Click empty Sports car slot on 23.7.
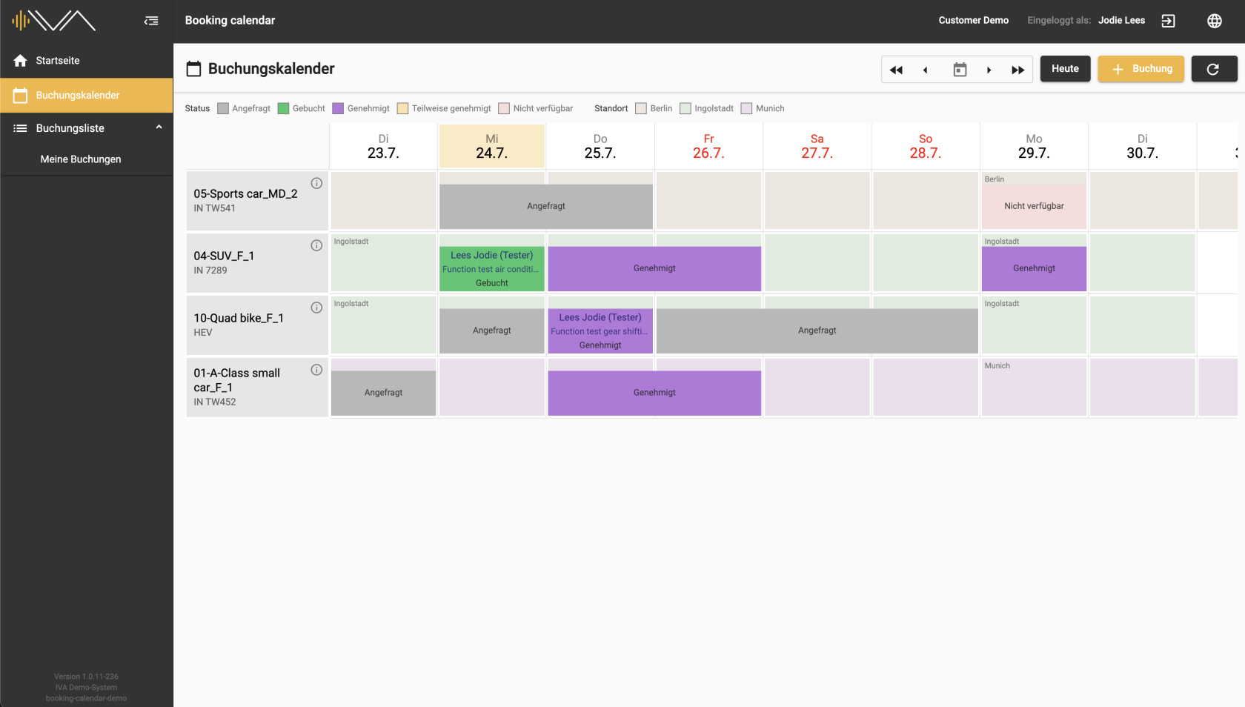The image size is (1245, 707). (383, 201)
